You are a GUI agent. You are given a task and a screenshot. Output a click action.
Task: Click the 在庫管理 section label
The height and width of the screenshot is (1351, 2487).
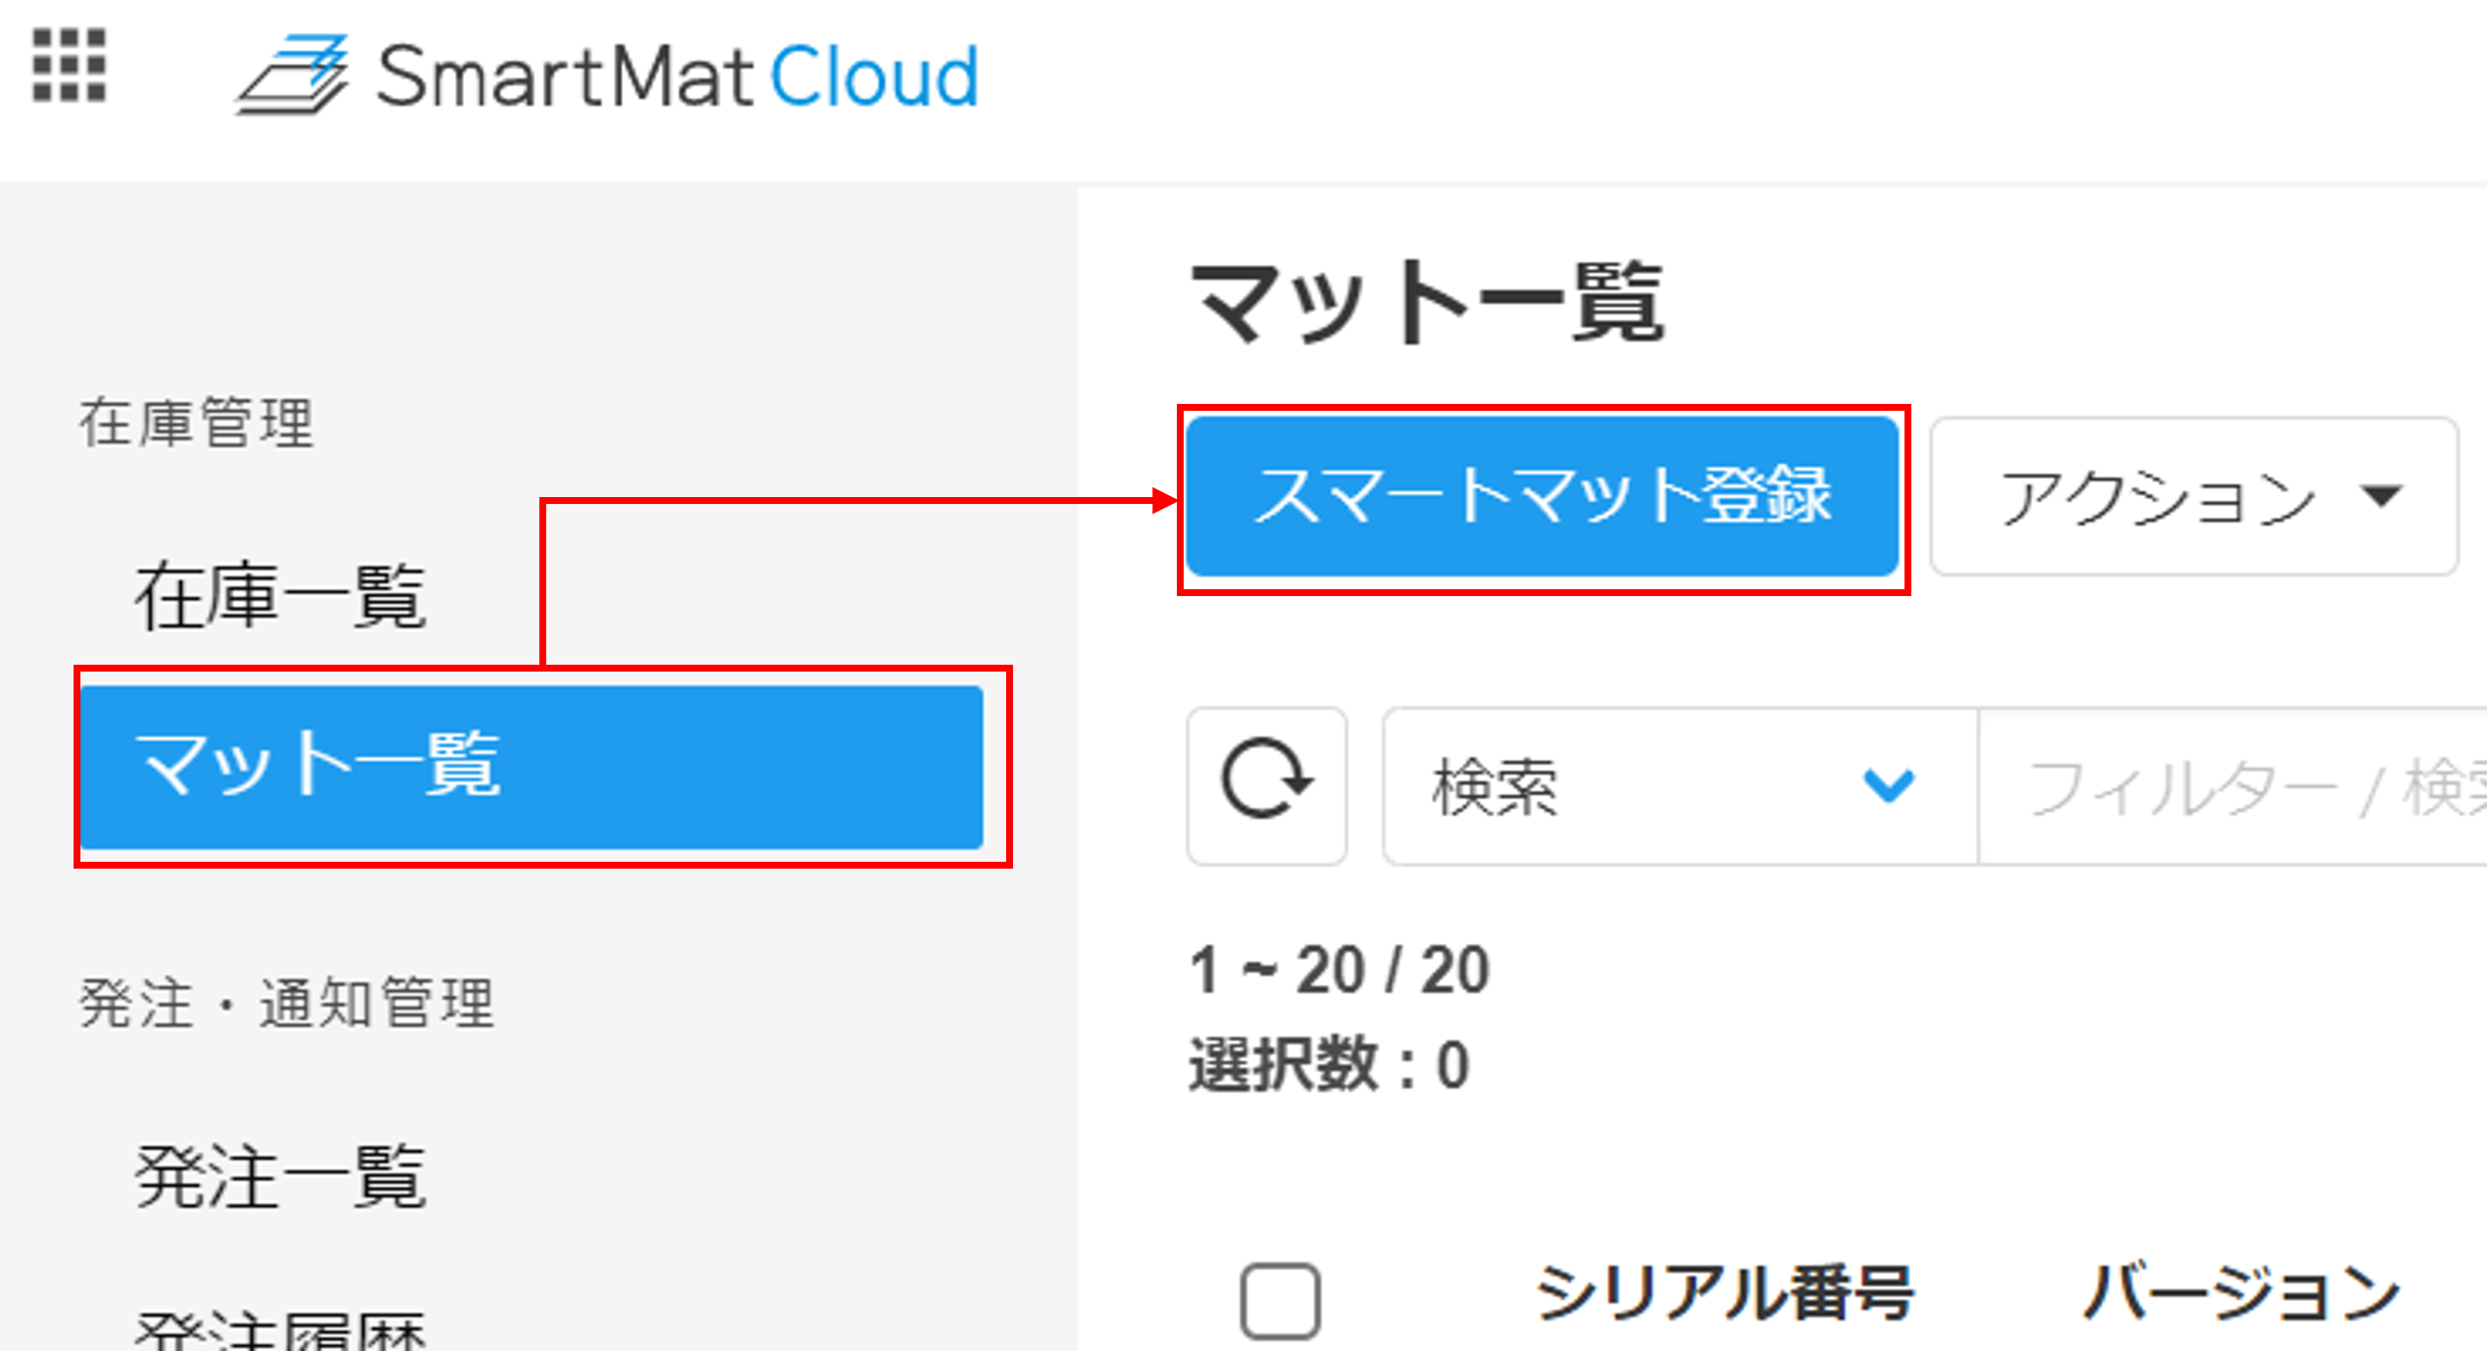tap(196, 424)
